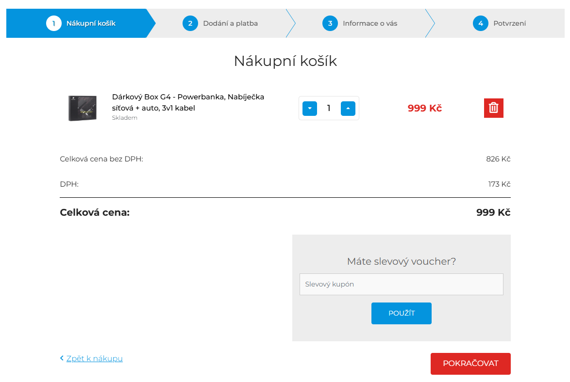The height and width of the screenshot is (382, 570).
Task: Click the Skladem availability label
Action: coord(125,118)
